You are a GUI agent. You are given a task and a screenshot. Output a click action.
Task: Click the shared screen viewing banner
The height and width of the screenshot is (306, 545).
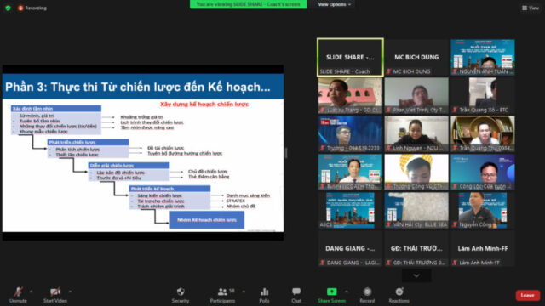point(248,4)
